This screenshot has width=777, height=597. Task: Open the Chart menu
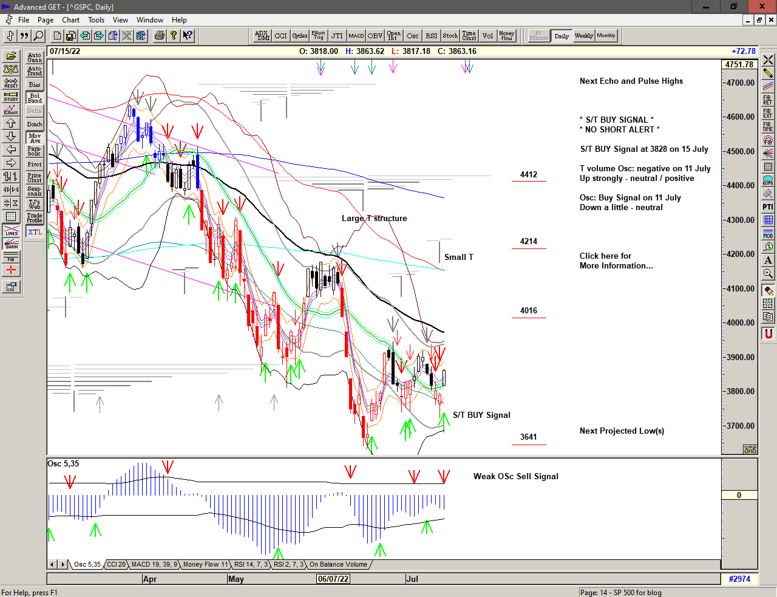click(x=70, y=20)
